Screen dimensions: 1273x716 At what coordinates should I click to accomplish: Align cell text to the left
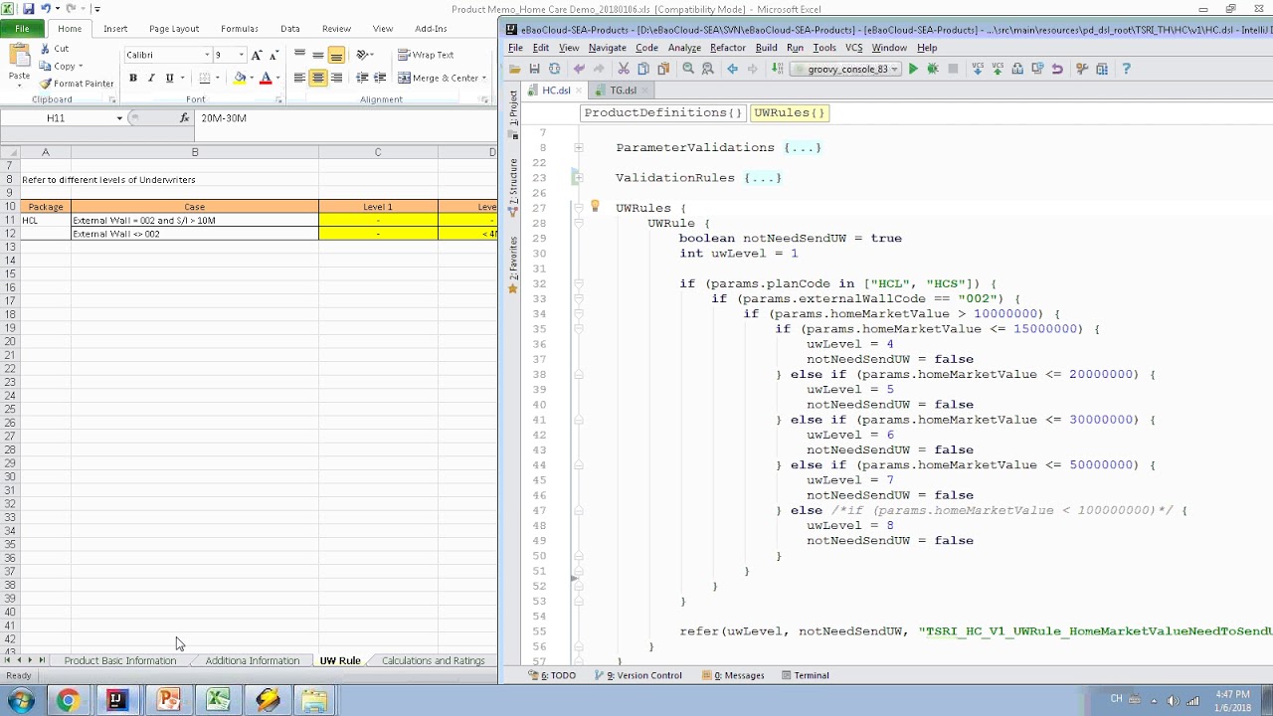pyautogui.click(x=299, y=78)
